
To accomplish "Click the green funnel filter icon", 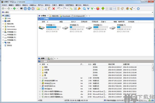I will point(92,9).
